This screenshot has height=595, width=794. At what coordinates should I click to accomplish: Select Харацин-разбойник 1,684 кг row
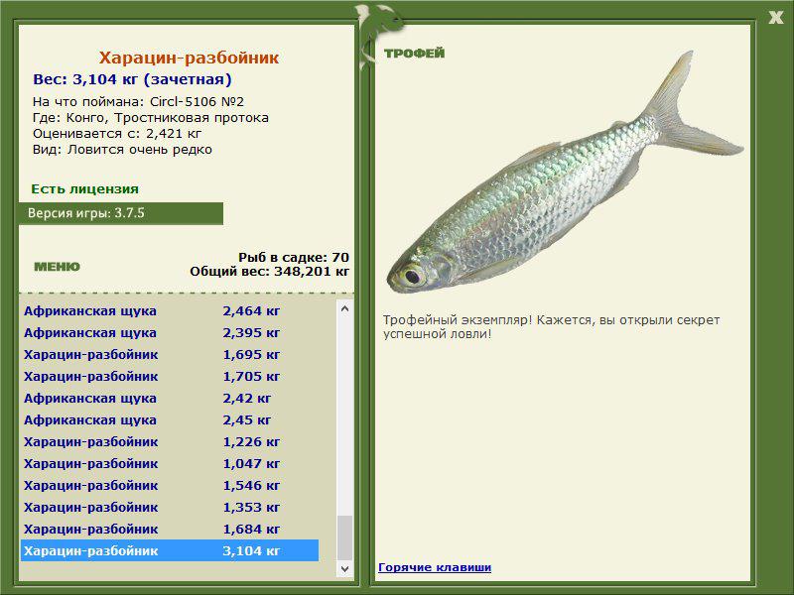[x=170, y=529]
